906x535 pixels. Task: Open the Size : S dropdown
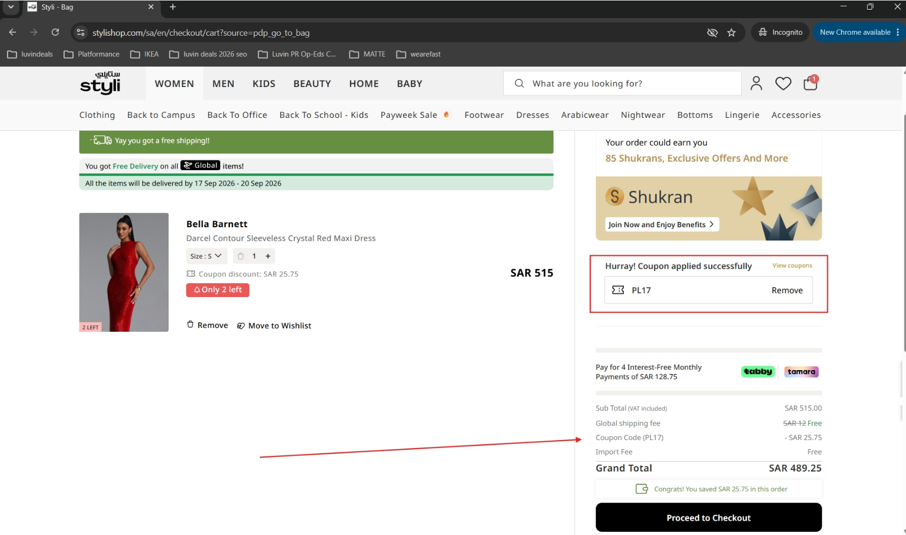206,256
